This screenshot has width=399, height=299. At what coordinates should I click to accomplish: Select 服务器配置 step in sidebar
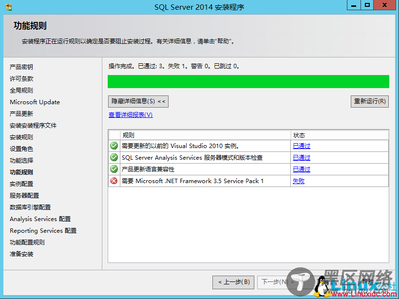(x=24, y=196)
